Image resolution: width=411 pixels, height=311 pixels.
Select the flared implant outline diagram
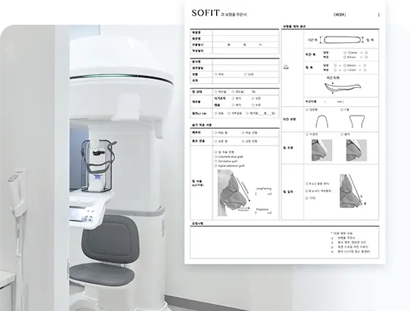357,121
